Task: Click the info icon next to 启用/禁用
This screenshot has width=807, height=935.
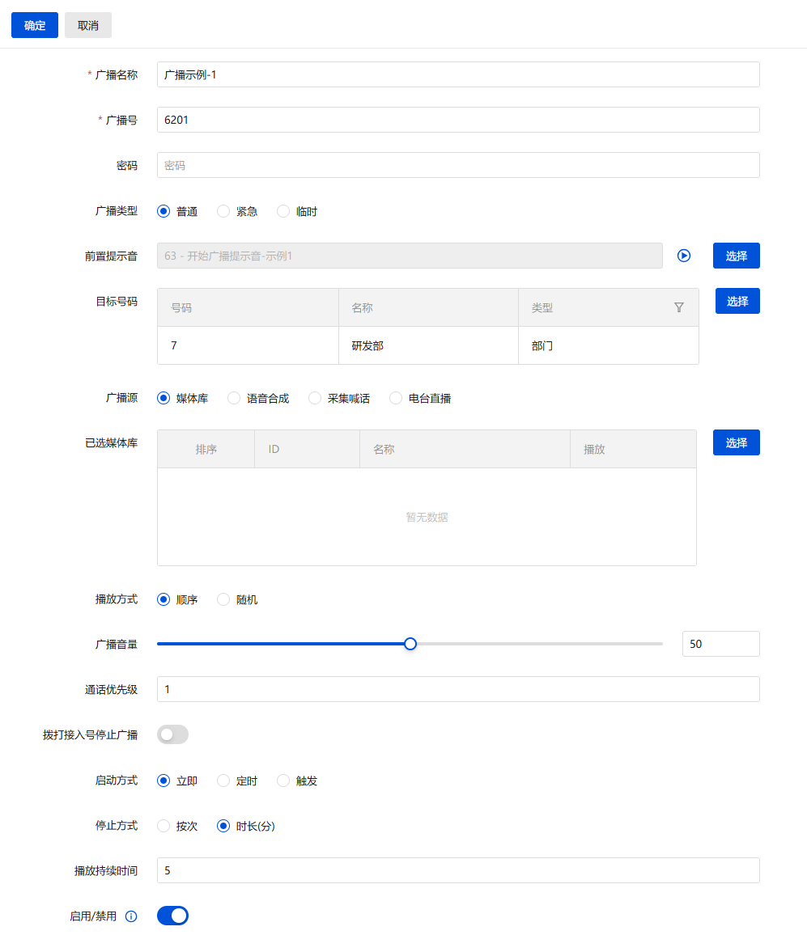Action: (x=131, y=916)
